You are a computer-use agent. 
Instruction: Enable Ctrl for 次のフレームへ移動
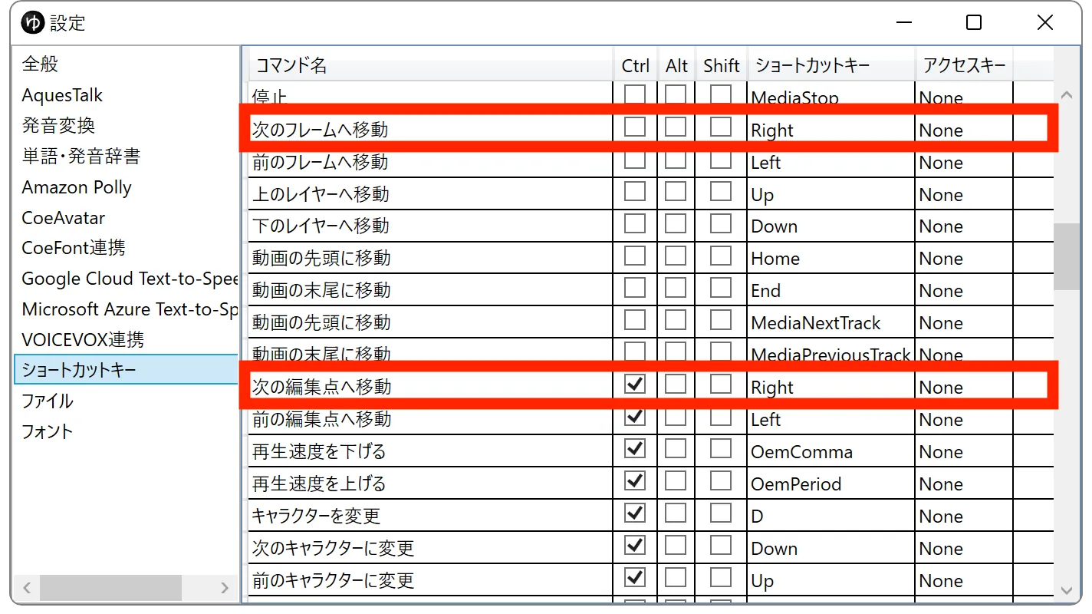coord(635,127)
